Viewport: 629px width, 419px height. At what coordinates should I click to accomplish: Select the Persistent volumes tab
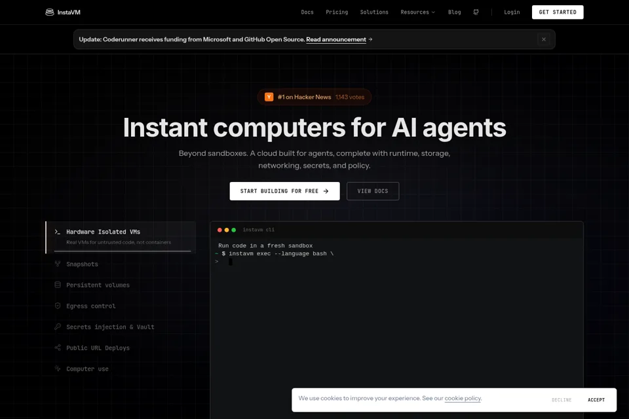[121, 285]
